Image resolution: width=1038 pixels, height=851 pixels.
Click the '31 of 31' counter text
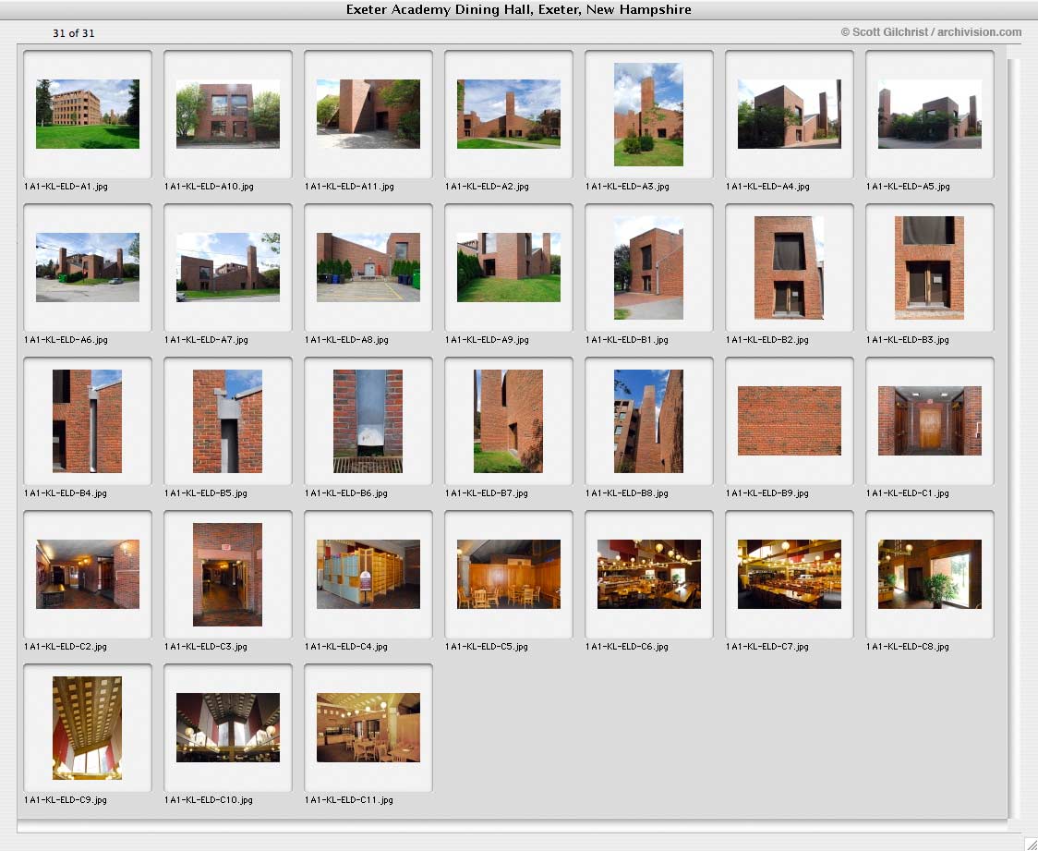(74, 33)
